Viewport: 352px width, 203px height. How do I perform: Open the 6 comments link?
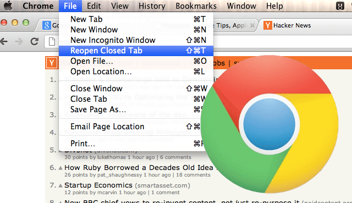pos(175,157)
